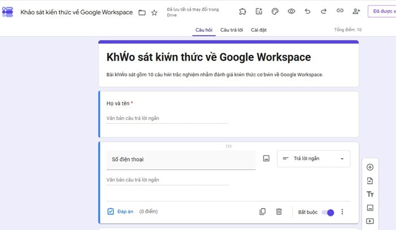Viewport: 396px width, 230px height.
Task: Duplicate the Số điện thoại question
Action: click(x=262, y=211)
